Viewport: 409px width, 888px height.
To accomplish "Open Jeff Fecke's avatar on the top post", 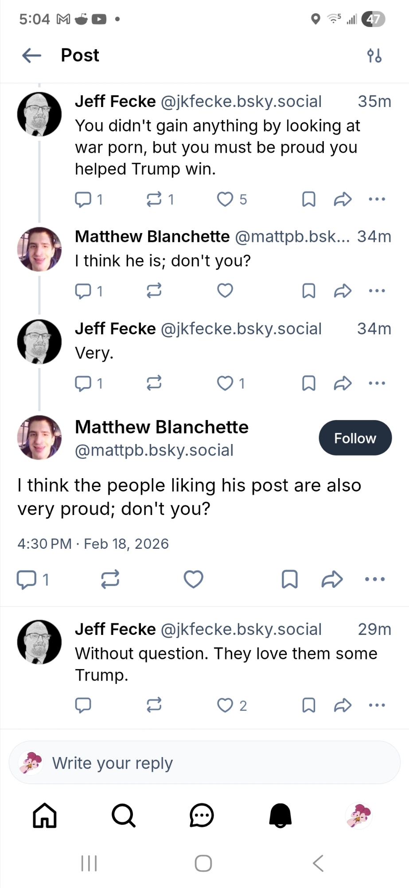I will (39, 114).
